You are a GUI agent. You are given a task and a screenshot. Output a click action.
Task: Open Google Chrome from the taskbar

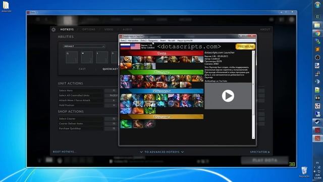(x=317, y=33)
